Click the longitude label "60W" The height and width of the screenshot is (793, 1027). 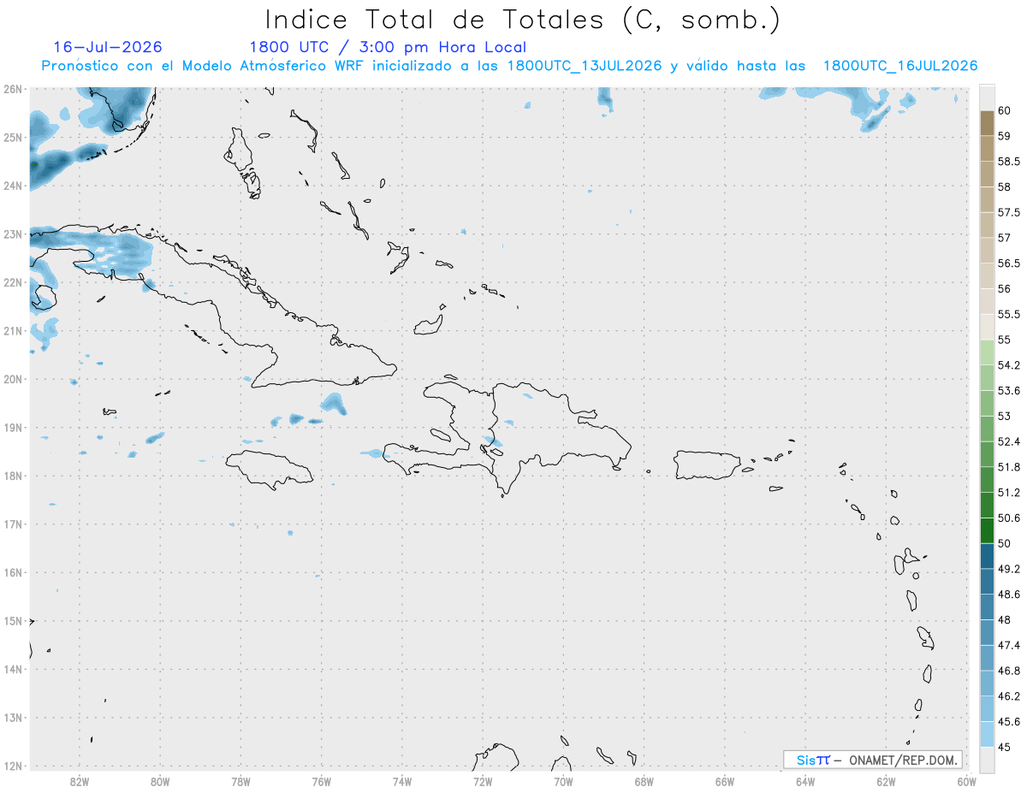(967, 782)
